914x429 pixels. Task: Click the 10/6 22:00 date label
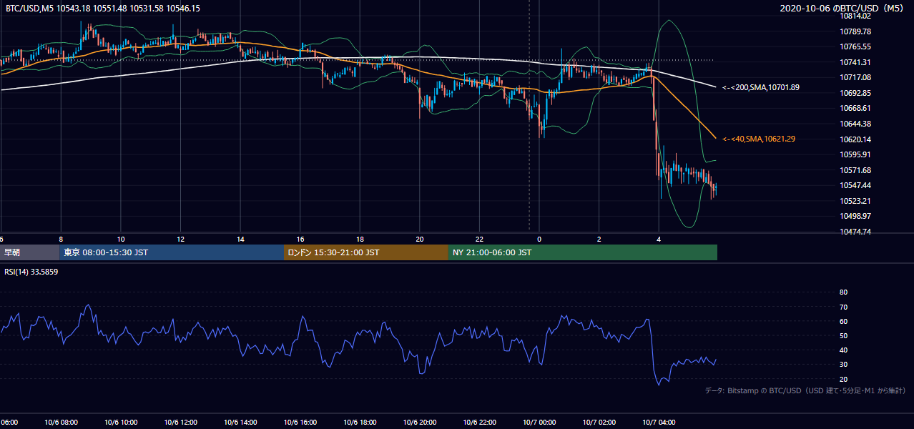[480, 423]
